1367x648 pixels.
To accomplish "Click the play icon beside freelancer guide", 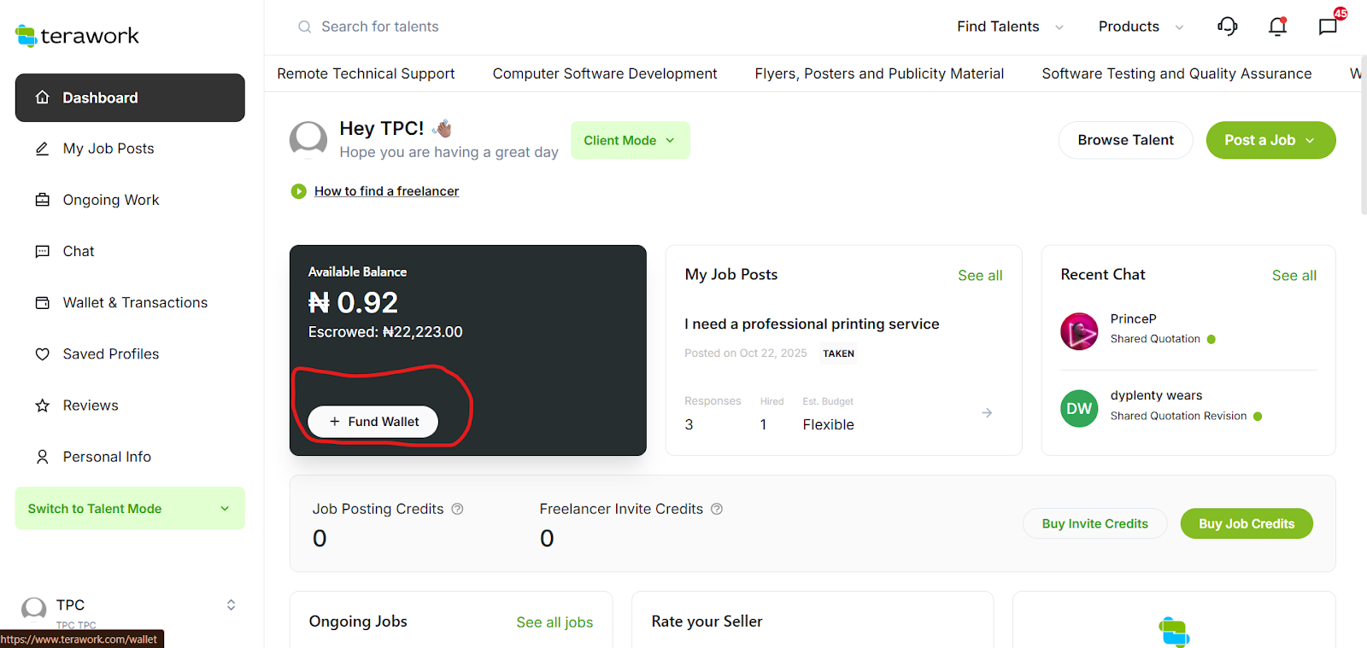I will coord(298,191).
